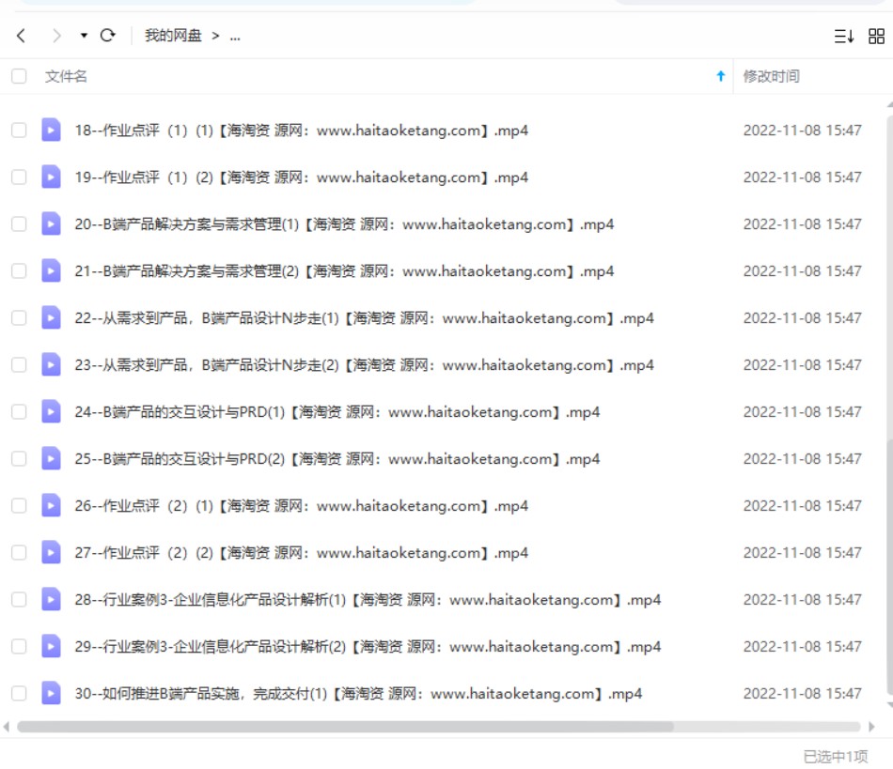Go back with the left arrow

[x=21, y=36]
